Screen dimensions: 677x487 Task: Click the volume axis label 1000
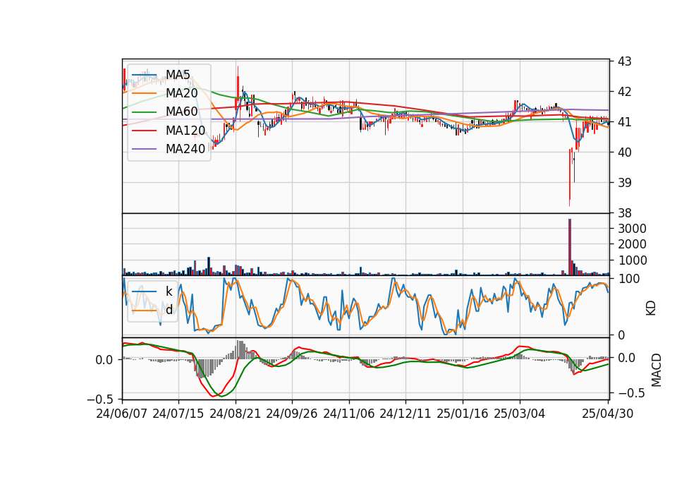pyautogui.click(x=632, y=260)
